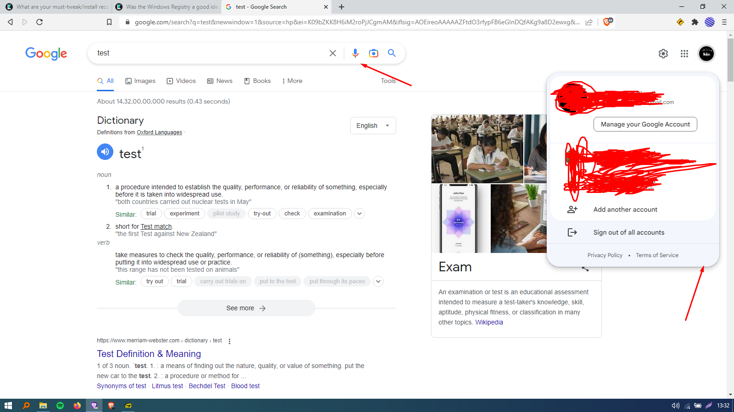734x412 pixels.
Task: Reload the current page
Action: click(39, 22)
